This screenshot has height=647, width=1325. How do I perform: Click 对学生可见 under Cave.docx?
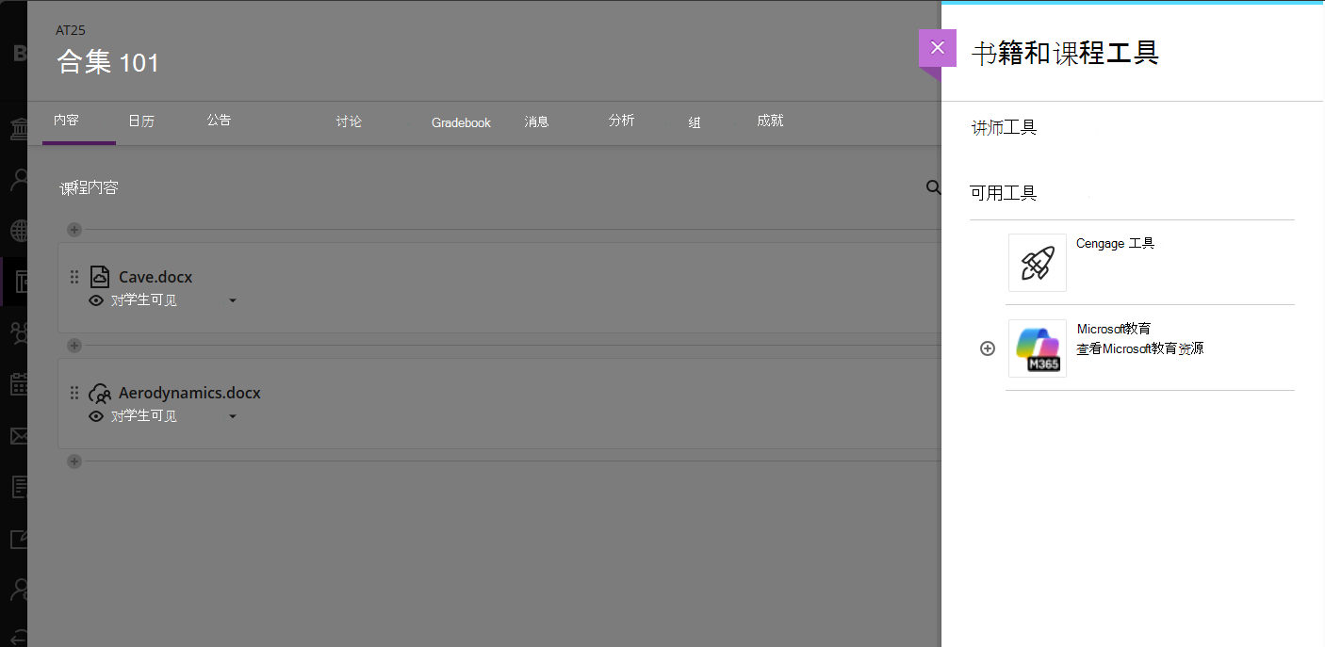tap(144, 300)
